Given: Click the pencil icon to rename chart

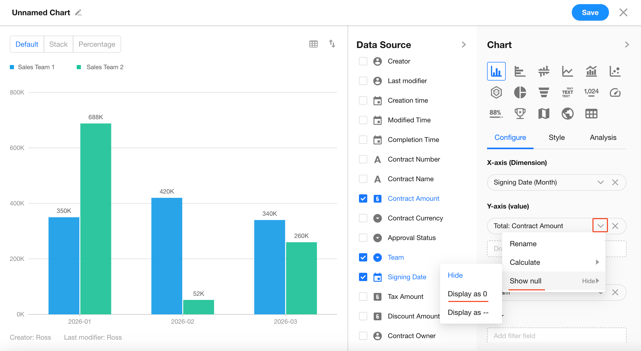Looking at the screenshot, I should click(x=79, y=13).
